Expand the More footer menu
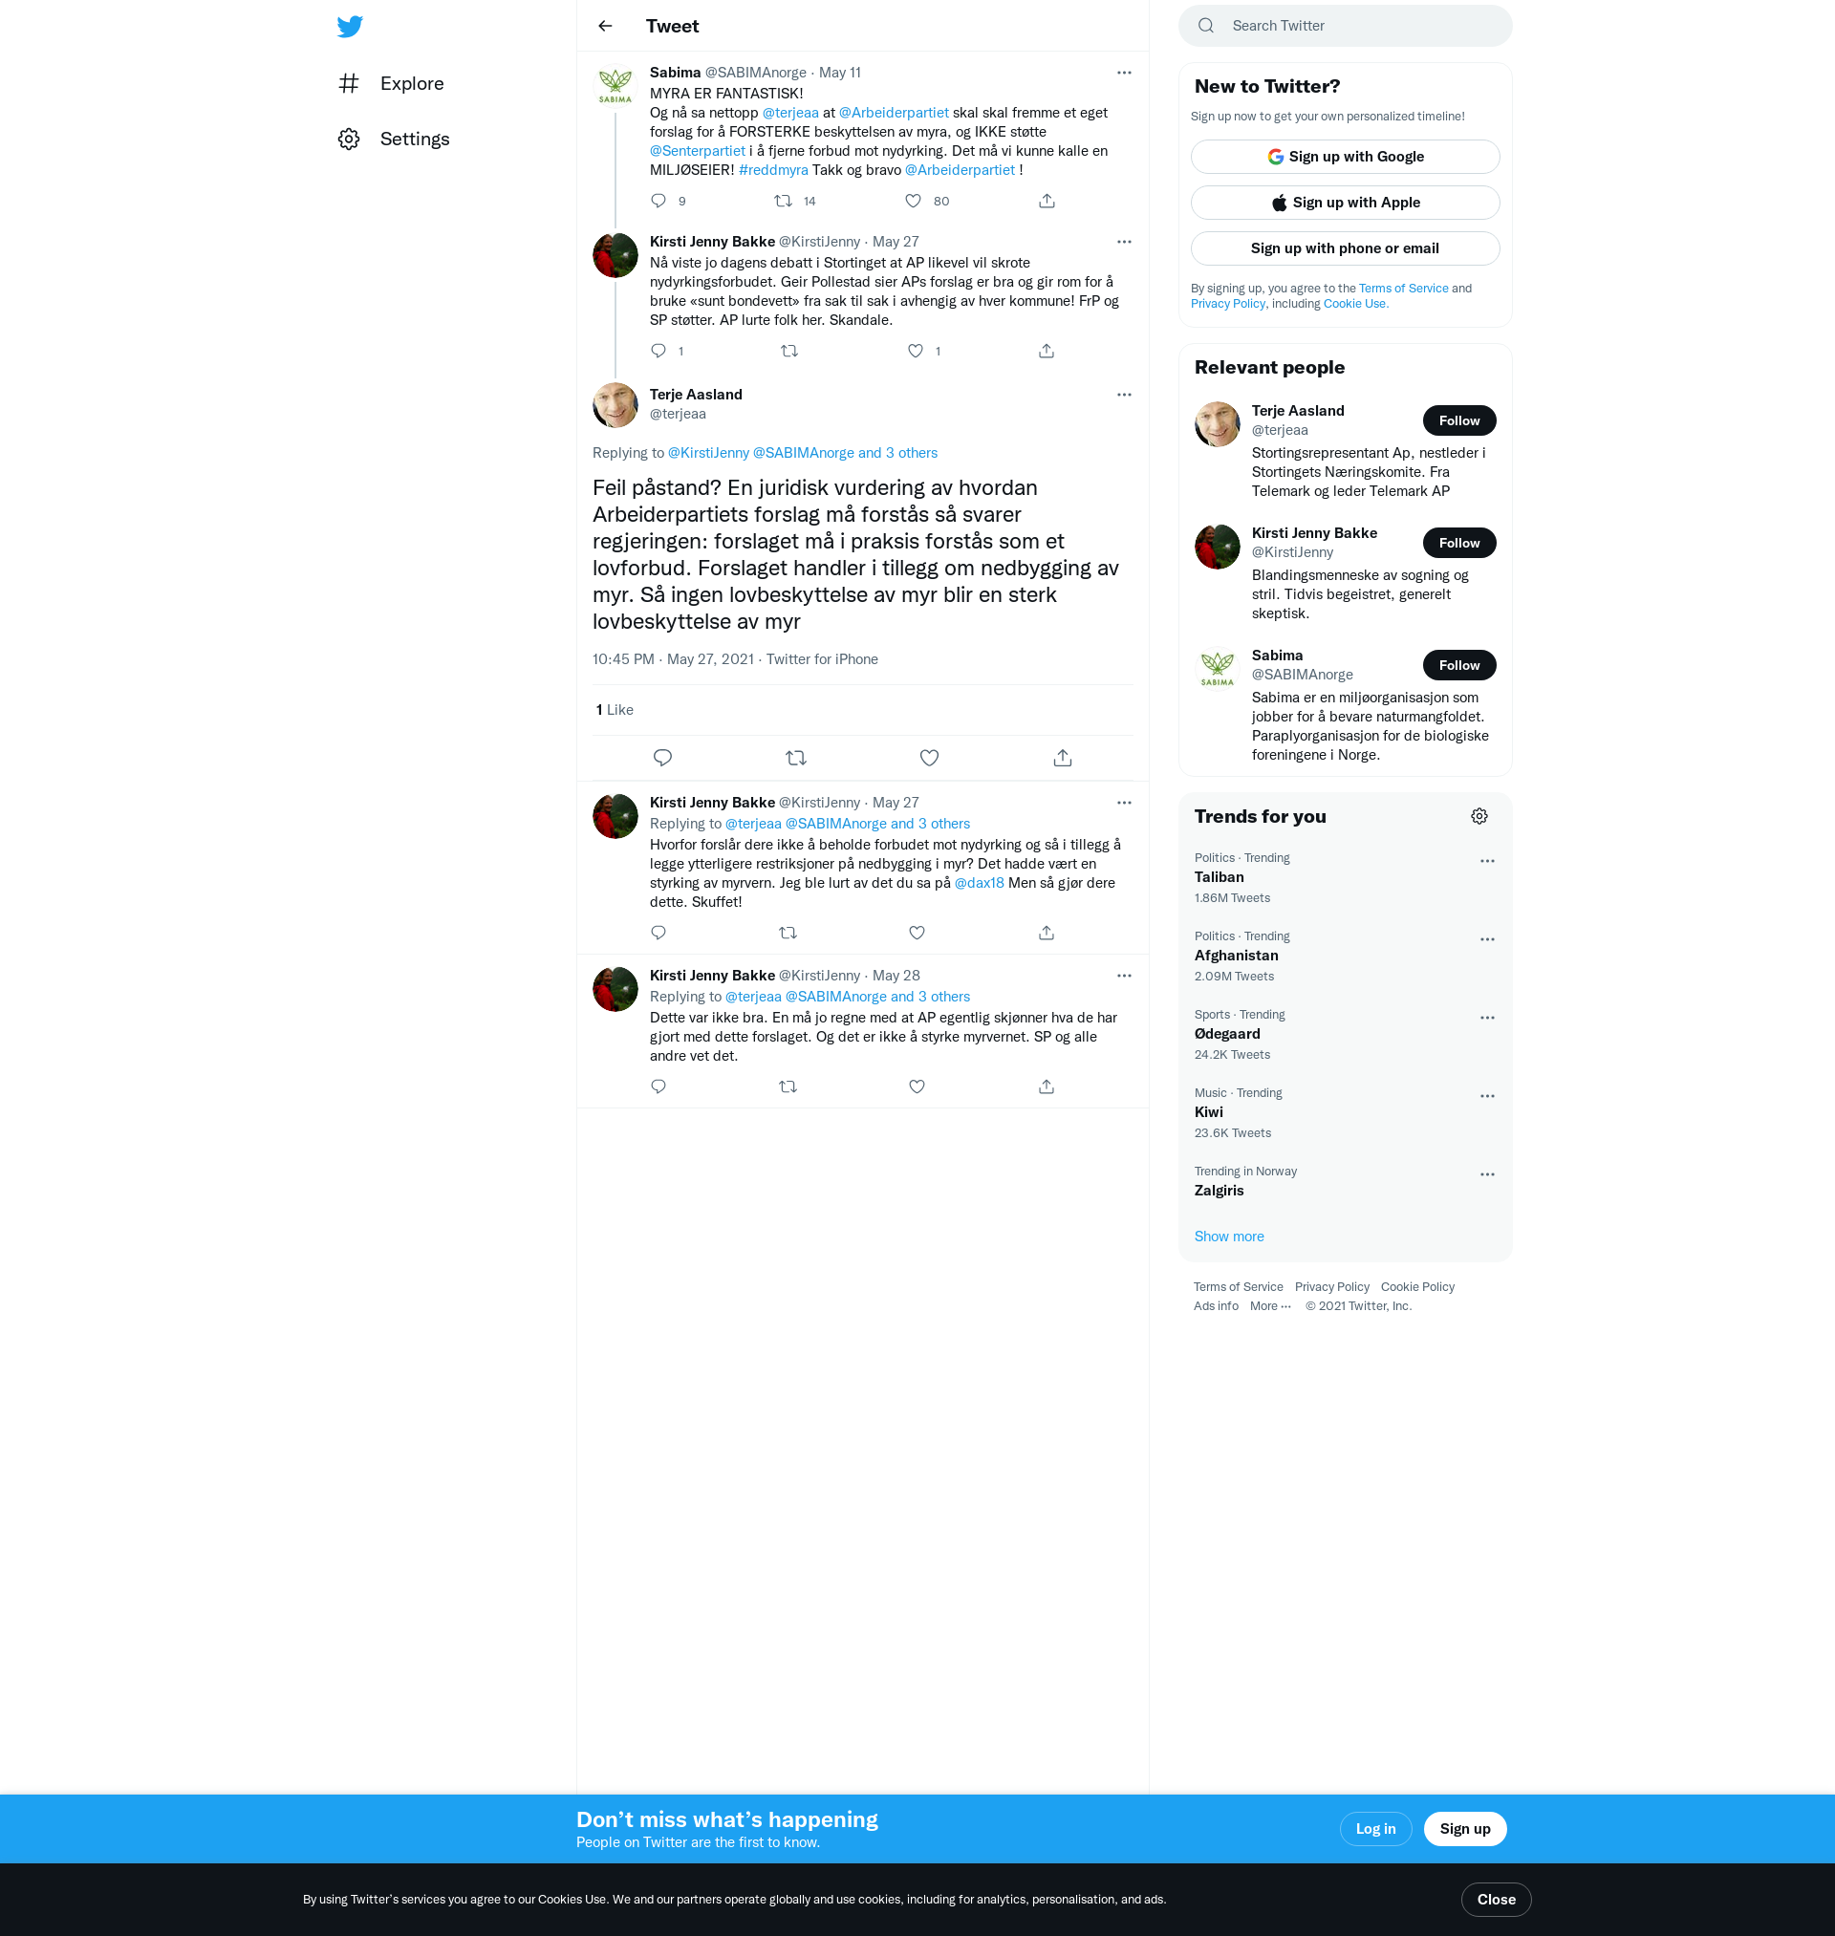This screenshot has width=1835, height=1936. [1269, 1306]
